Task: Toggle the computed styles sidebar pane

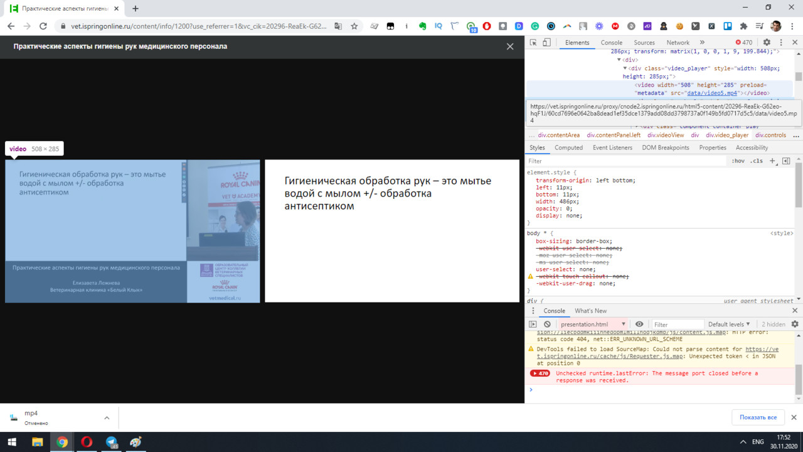Action: [x=785, y=161]
